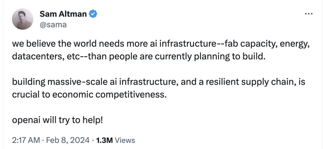
Task: Open the @sama handle link
Action: pos(53,25)
